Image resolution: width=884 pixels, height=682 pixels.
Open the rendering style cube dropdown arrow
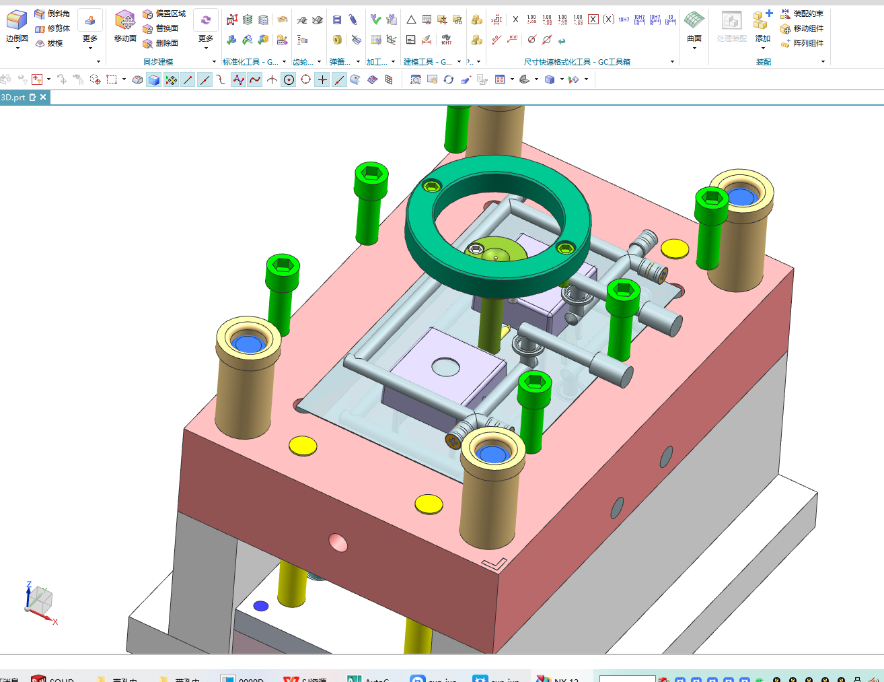(562, 79)
